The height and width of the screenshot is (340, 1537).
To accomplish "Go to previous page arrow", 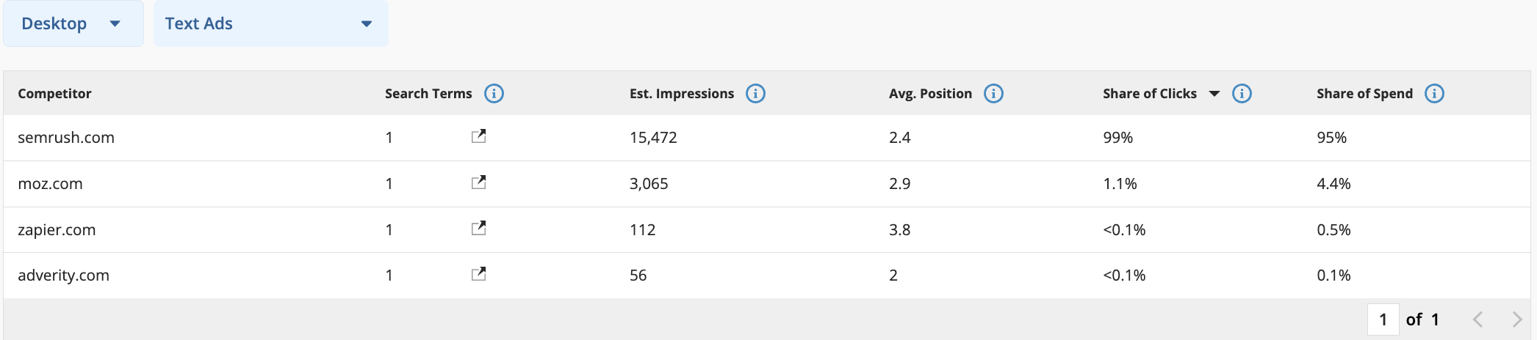I will pos(1478,319).
